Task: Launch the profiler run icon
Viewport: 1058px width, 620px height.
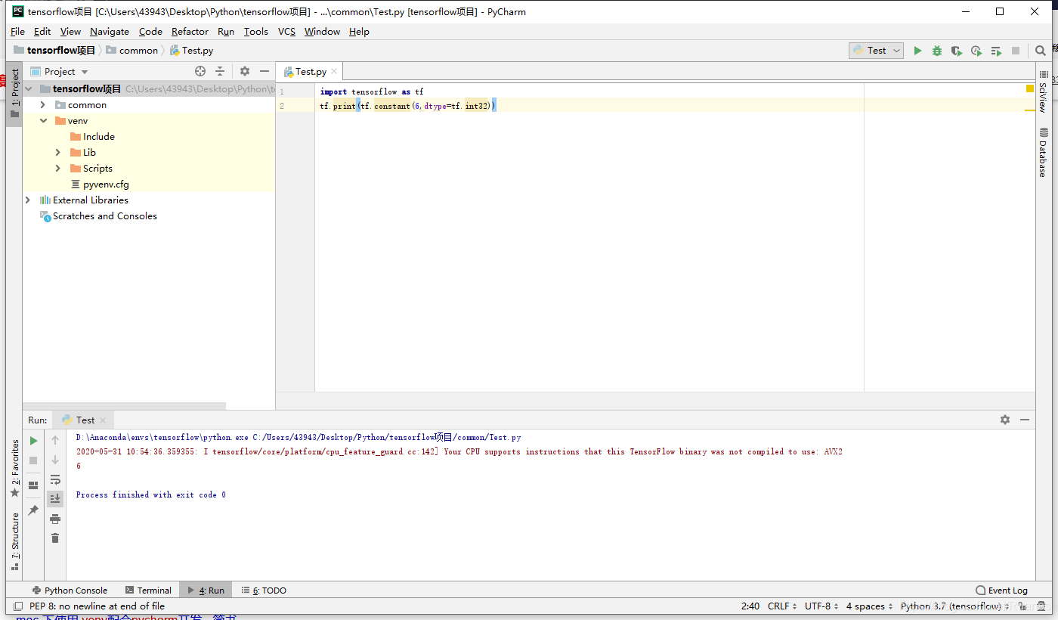Action: 976,51
